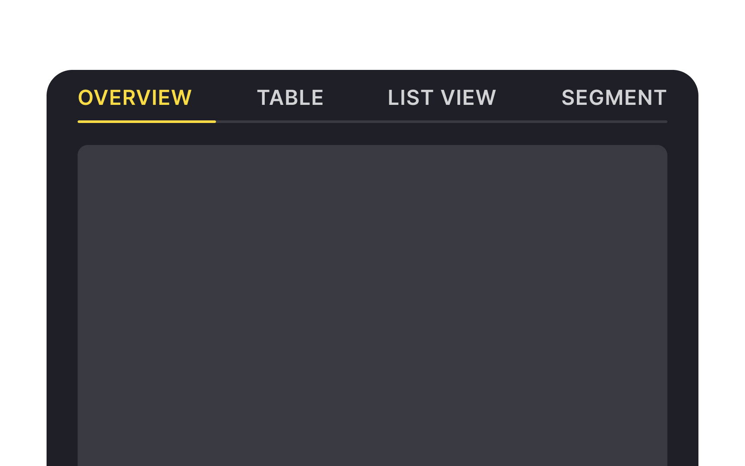The image size is (745, 466).
Task: Open the Table tab
Action: coord(290,98)
